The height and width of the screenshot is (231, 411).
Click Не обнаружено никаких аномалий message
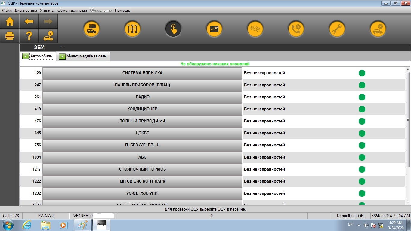(215, 64)
